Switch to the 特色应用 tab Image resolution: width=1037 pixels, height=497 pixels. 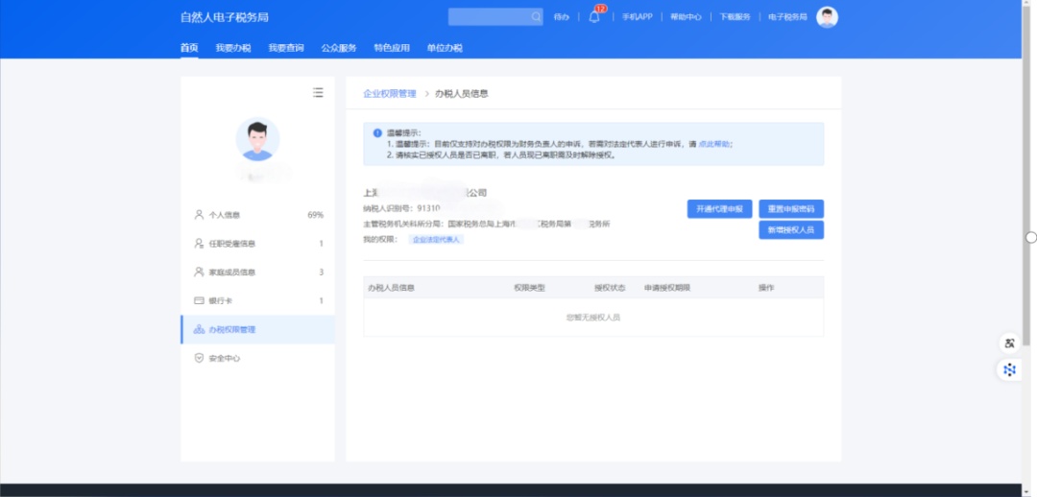pos(392,48)
